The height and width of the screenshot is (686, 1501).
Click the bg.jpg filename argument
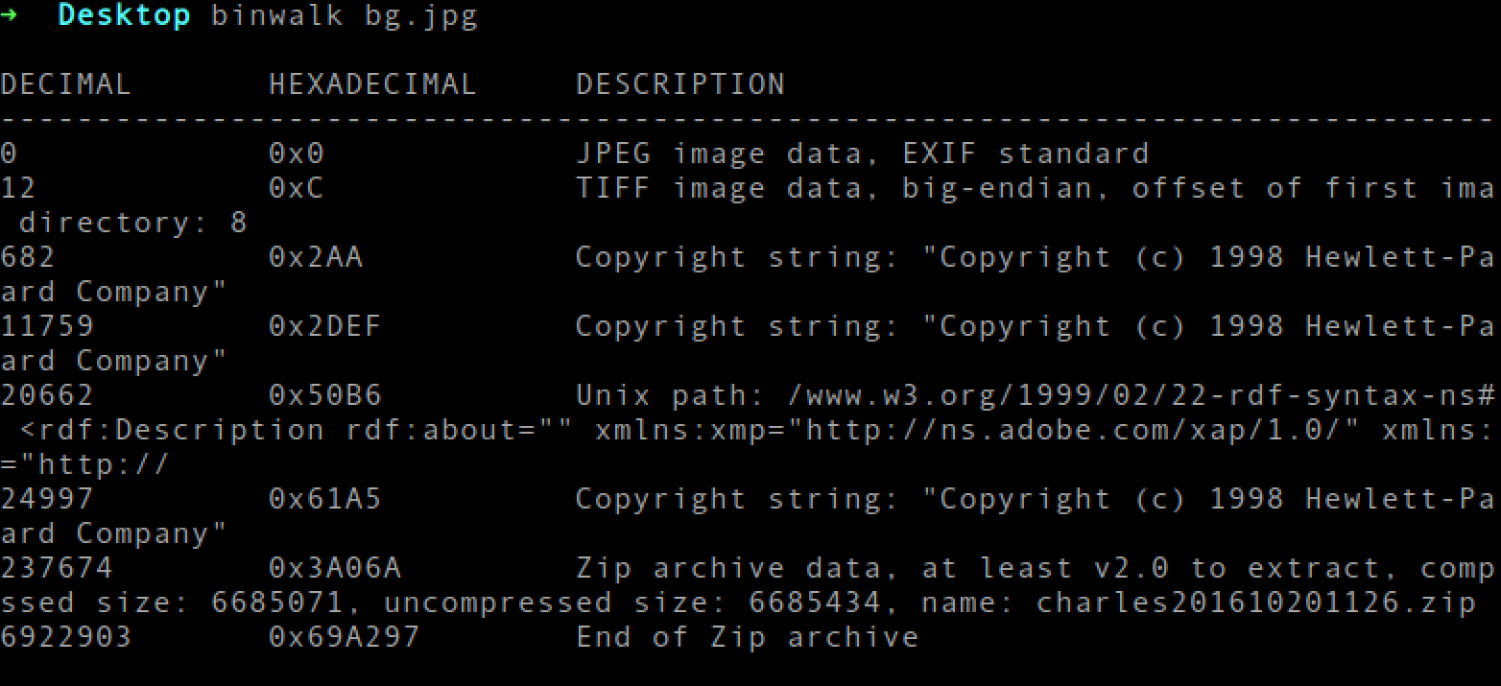(420, 17)
